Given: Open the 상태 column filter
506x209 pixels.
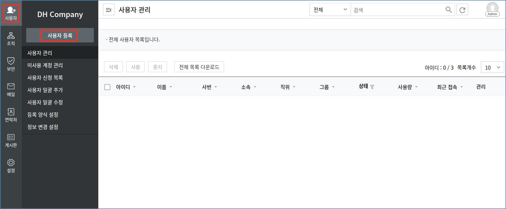Looking at the screenshot, I should click(x=372, y=87).
